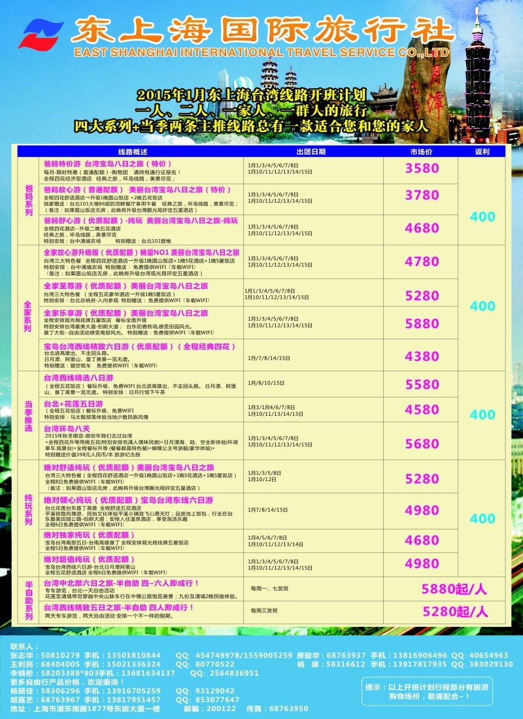This screenshot has width=523, height=719.
Task: Click the 400 rebate for 爸妈系列
Action: click(x=482, y=216)
